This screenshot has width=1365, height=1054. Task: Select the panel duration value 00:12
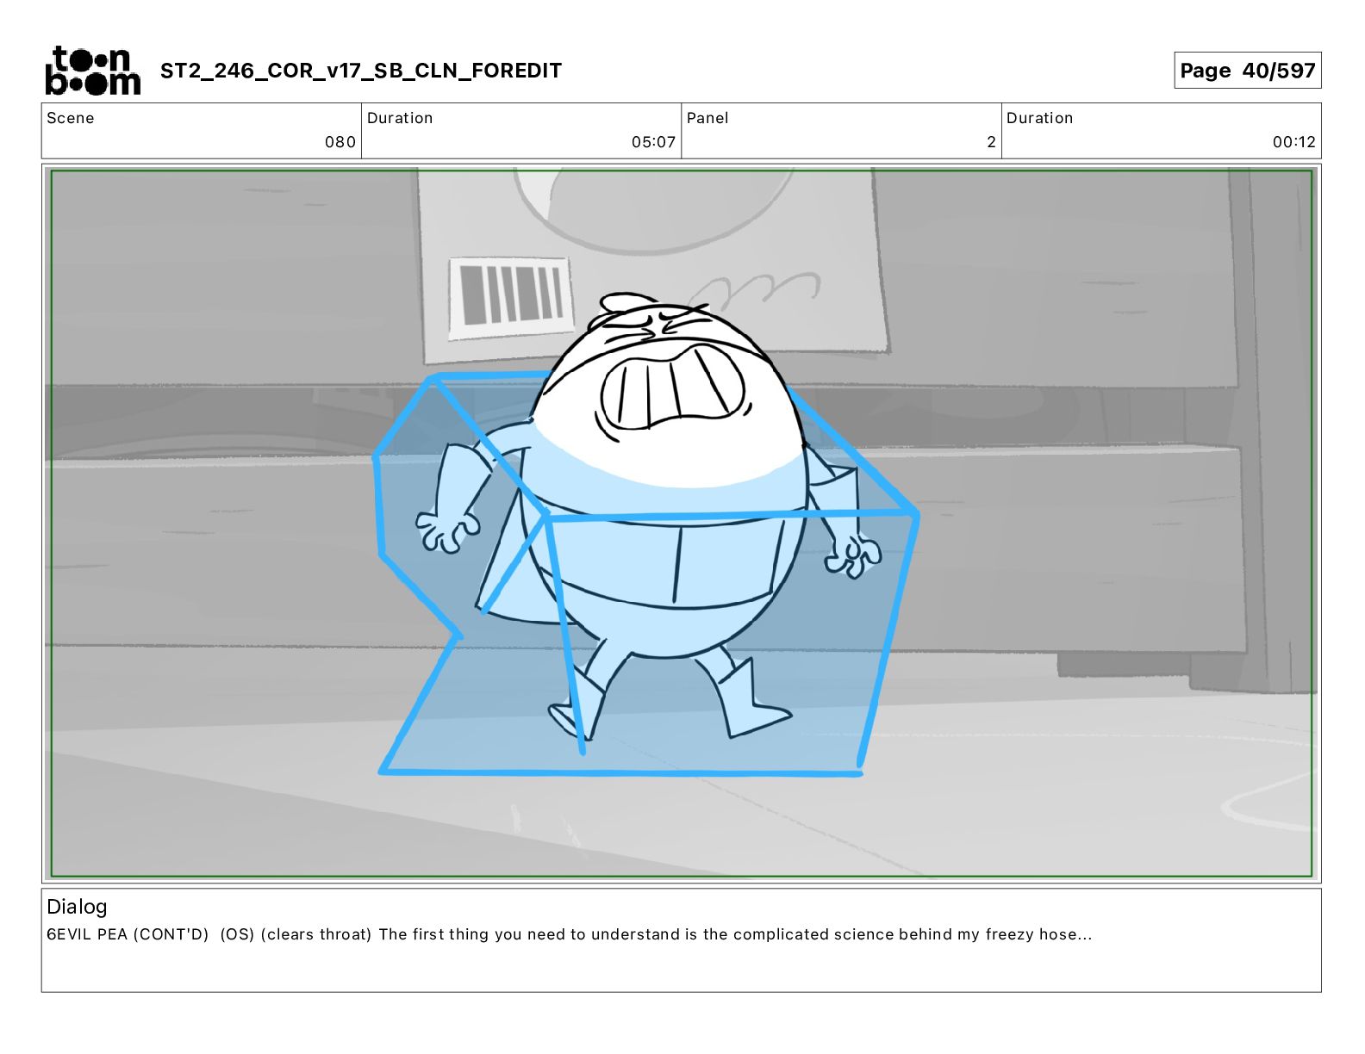1294,142
